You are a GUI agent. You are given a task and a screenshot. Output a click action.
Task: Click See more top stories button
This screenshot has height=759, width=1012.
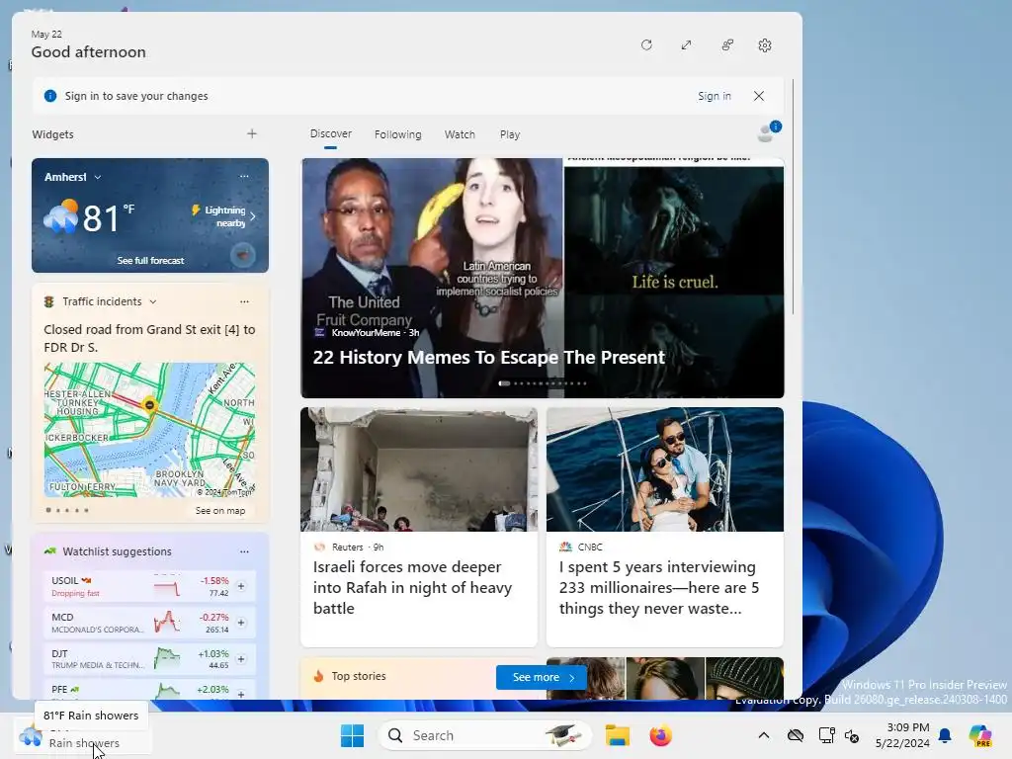point(541,677)
